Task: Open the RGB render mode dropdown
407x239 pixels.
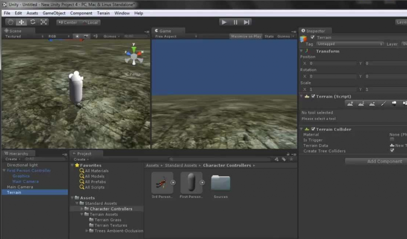Action: coord(59,36)
